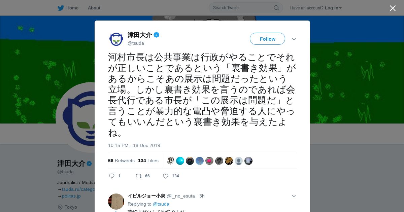Expand the tweet options chevron near Follow
404x212 pixels.
294,39
